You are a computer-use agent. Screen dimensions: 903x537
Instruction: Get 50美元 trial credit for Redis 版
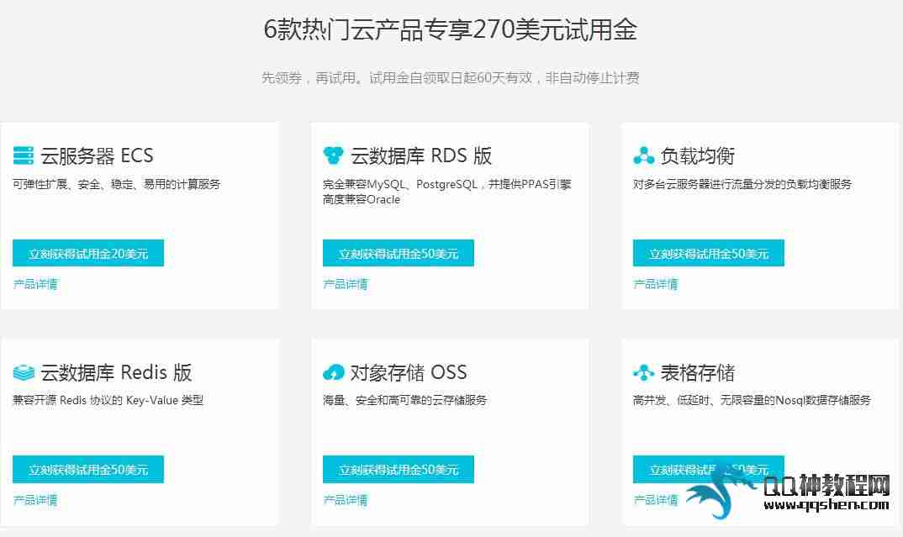[x=88, y=469]
